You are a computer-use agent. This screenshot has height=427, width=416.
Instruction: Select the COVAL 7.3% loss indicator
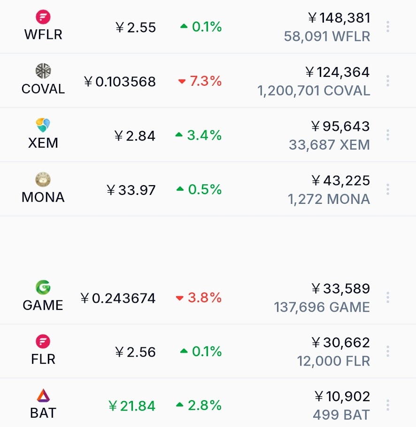point(200,81)
